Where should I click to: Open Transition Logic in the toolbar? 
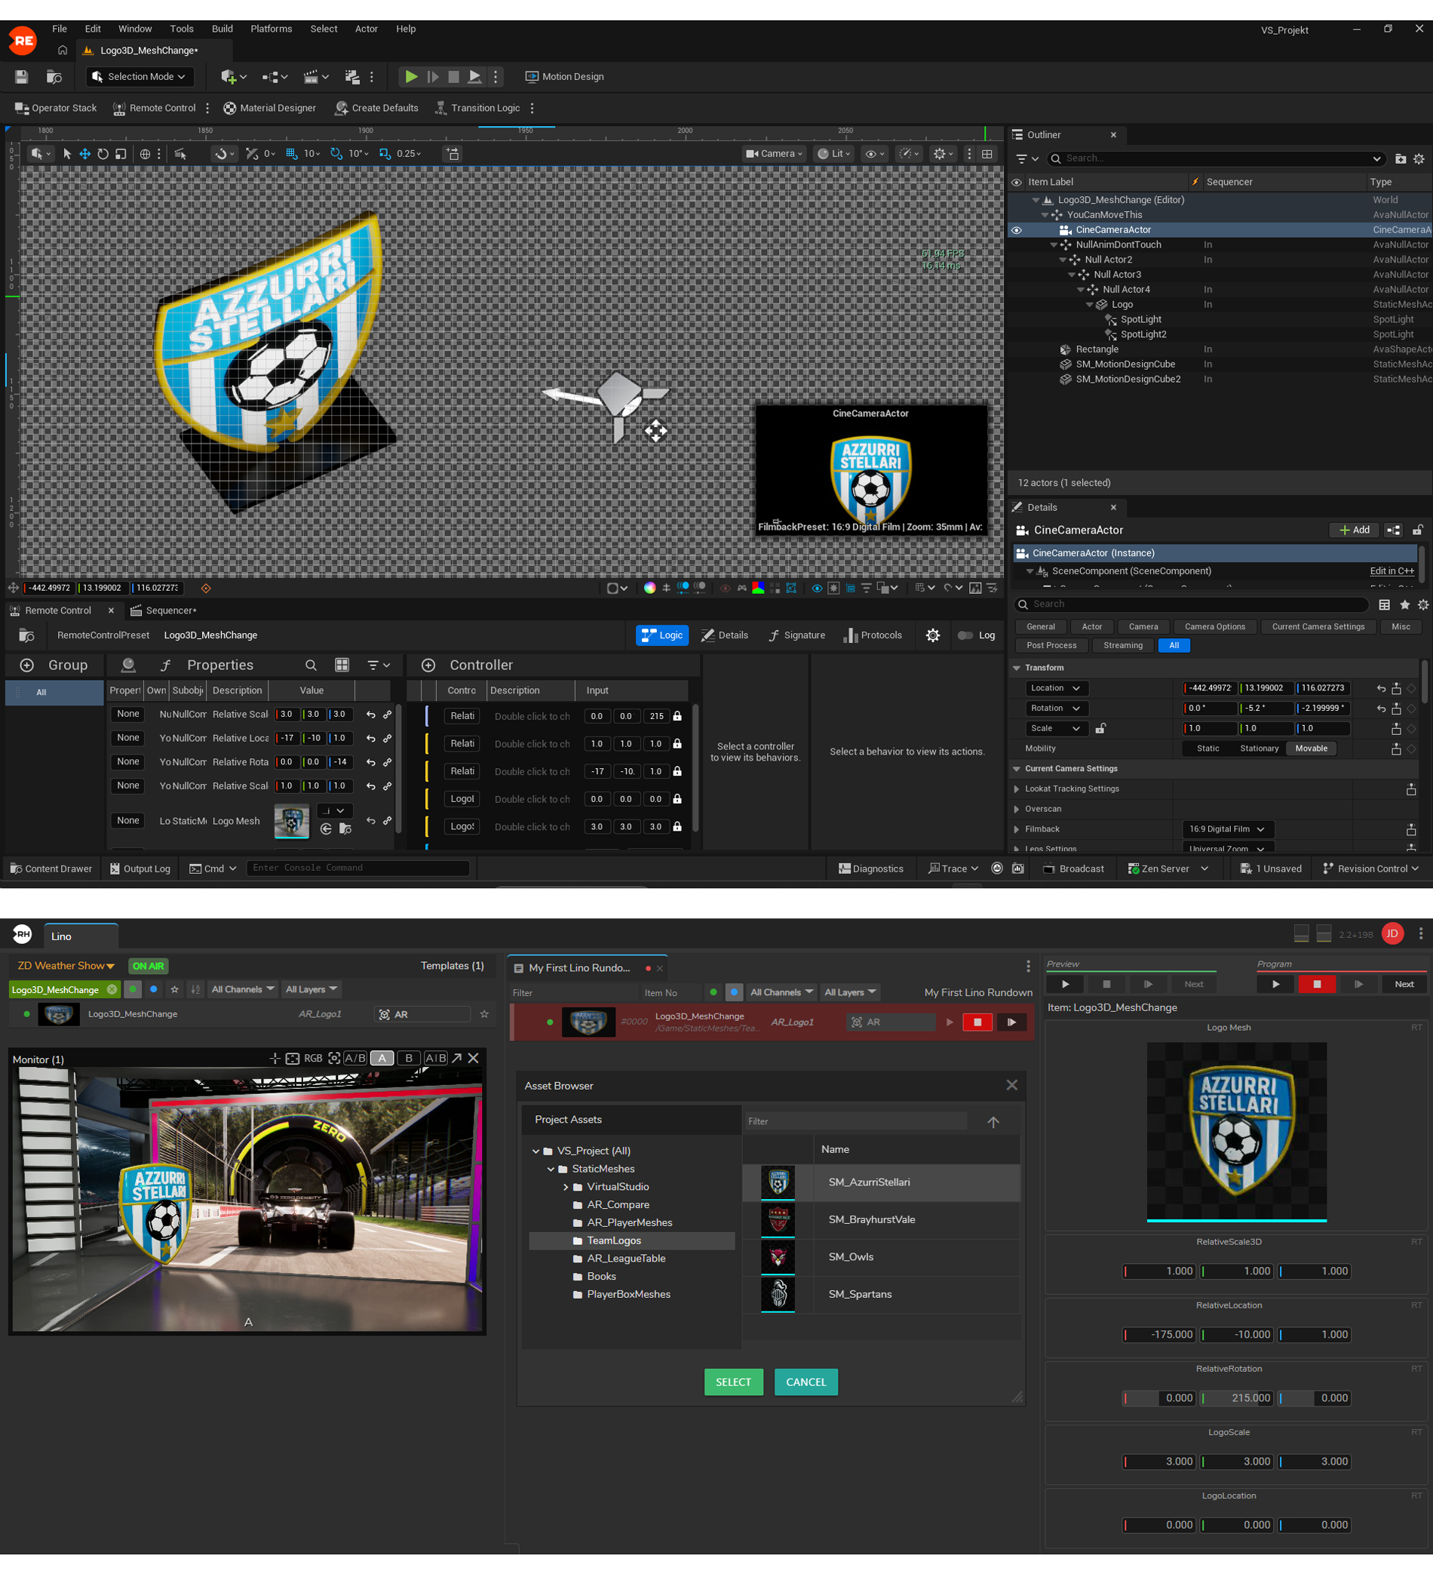point(477,109)
